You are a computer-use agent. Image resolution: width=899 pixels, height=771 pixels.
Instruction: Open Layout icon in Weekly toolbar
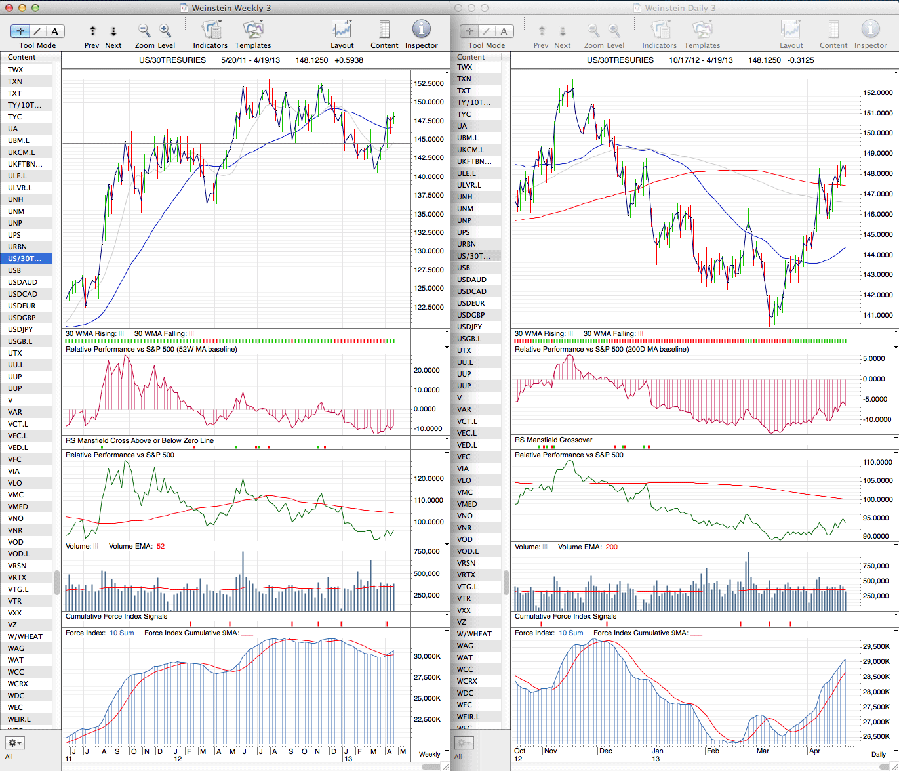[x=342, y=30]
